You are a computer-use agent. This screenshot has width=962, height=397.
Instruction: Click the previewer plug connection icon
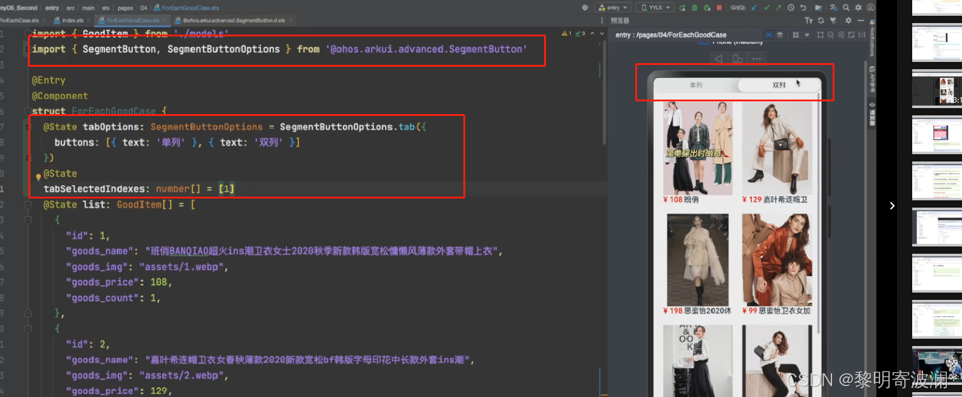point(833,21)
